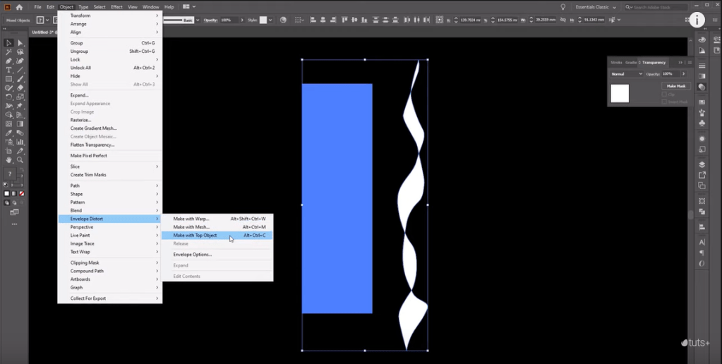This screenshot has width=722, height=364.
Task: Enable the Invert Mask checkbox
Action: pyautogui.click(x=664, y=102)
